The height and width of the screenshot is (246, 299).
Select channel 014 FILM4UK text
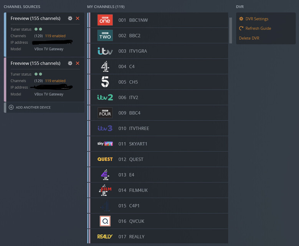(x=133, y=190)
